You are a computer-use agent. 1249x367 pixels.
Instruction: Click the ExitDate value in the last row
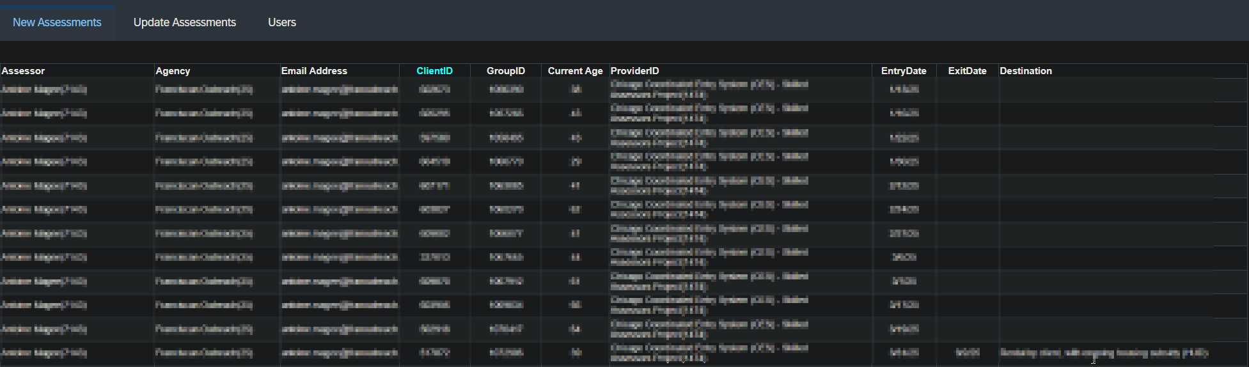tap(967, 353)
